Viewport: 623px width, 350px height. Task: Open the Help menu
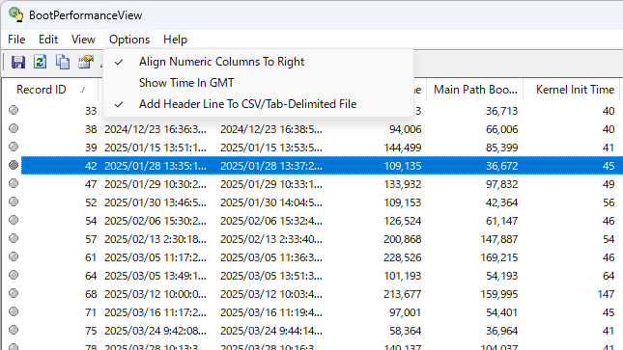click(x=175, y=40)
